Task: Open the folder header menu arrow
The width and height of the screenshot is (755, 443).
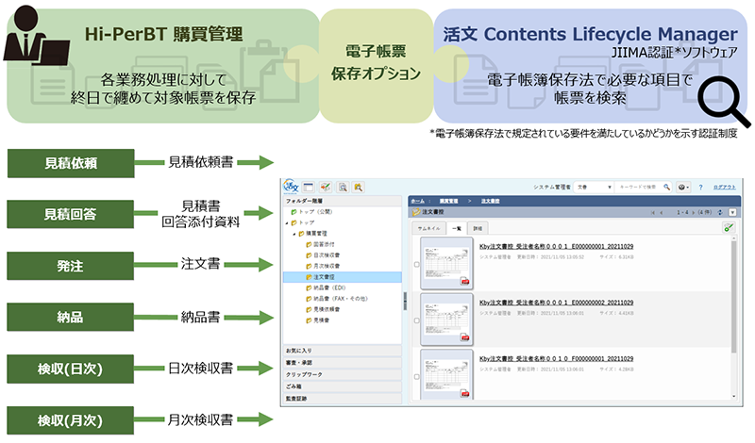Action: (x=732, y=212)
